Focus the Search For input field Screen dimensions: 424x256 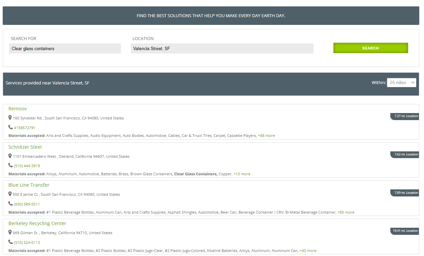click(65, 48)
